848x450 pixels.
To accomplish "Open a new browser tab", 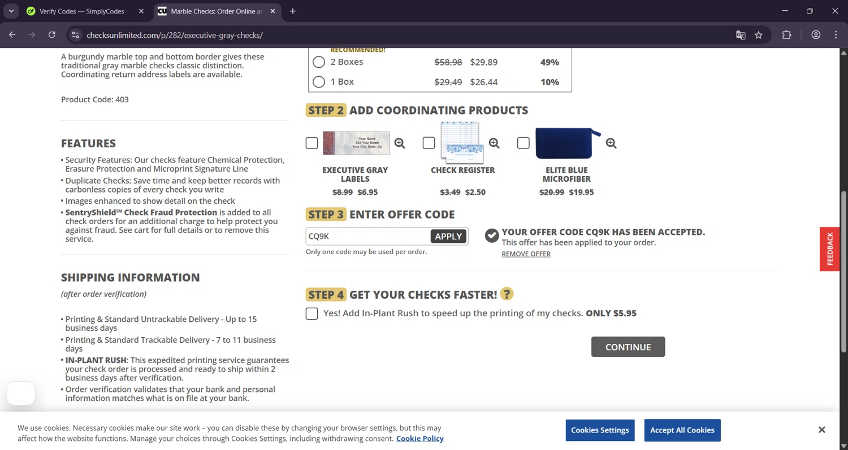I will coord(292,11).
